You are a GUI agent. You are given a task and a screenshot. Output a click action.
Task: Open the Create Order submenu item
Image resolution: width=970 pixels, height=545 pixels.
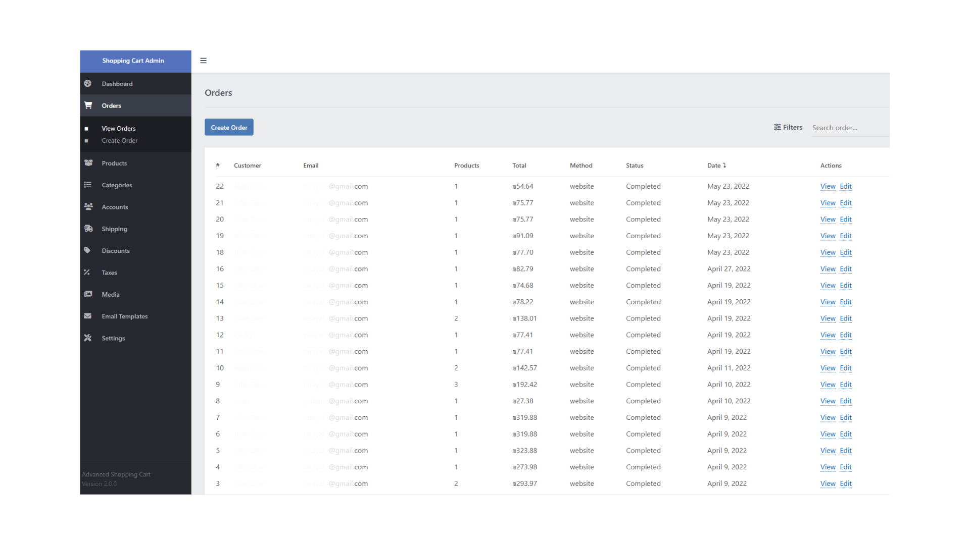[119, 140]
